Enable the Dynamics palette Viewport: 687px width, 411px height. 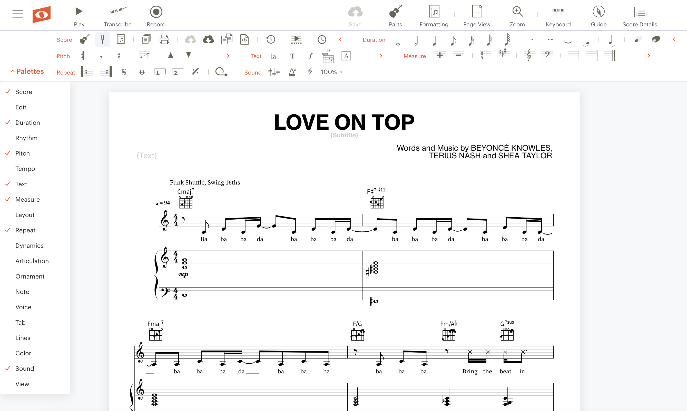click(30, 246)
